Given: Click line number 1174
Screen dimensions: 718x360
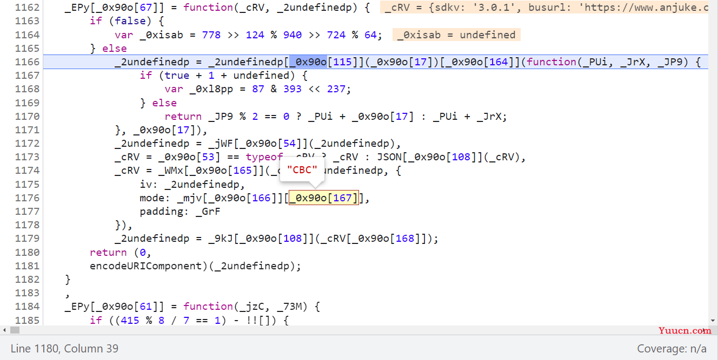Looking at the screenshot, I should click(27, 171).
